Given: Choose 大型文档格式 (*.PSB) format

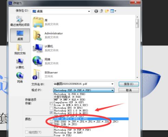Looking at the screenshot, I should [68, 97].
